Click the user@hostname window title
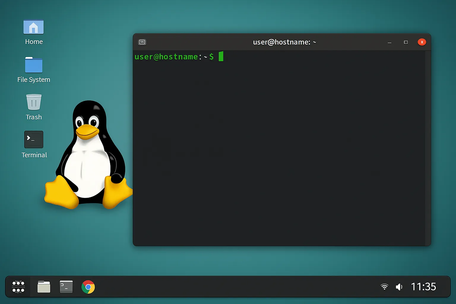Screen dimensions: 456x304 [284, 42]
